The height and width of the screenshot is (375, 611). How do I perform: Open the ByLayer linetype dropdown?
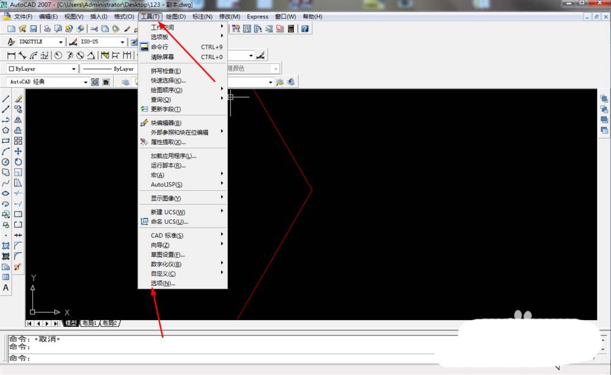coord(109,69)
